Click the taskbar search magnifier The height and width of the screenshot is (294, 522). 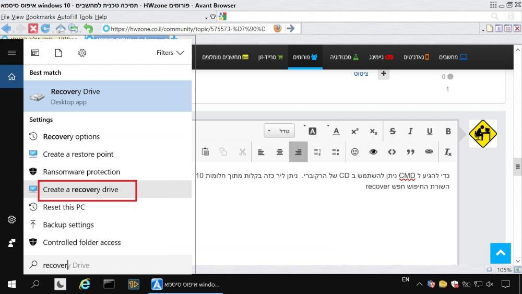pyautogui.click(x=35, y=285)
